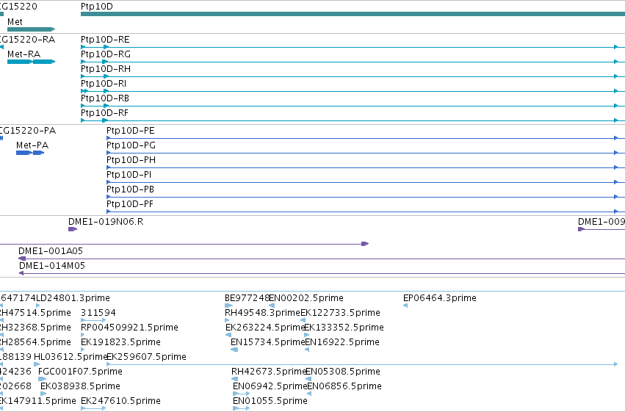Select the Ptp10D-PE protein label
The height and width of the screenshot is (412, 625).
[x=130, y=131]
